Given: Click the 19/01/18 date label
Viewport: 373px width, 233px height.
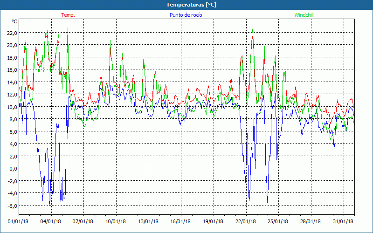Looking at the screenshot, I should tap(213, 222).
